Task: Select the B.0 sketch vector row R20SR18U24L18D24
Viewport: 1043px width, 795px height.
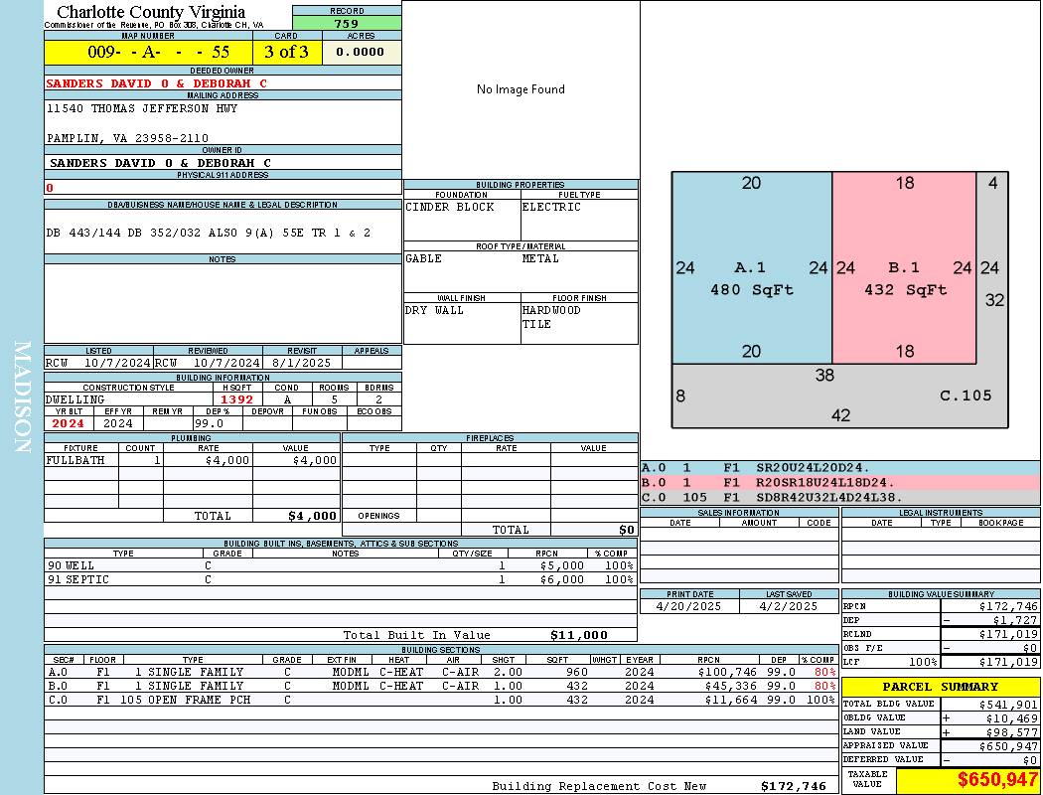Action: [840, 482]
